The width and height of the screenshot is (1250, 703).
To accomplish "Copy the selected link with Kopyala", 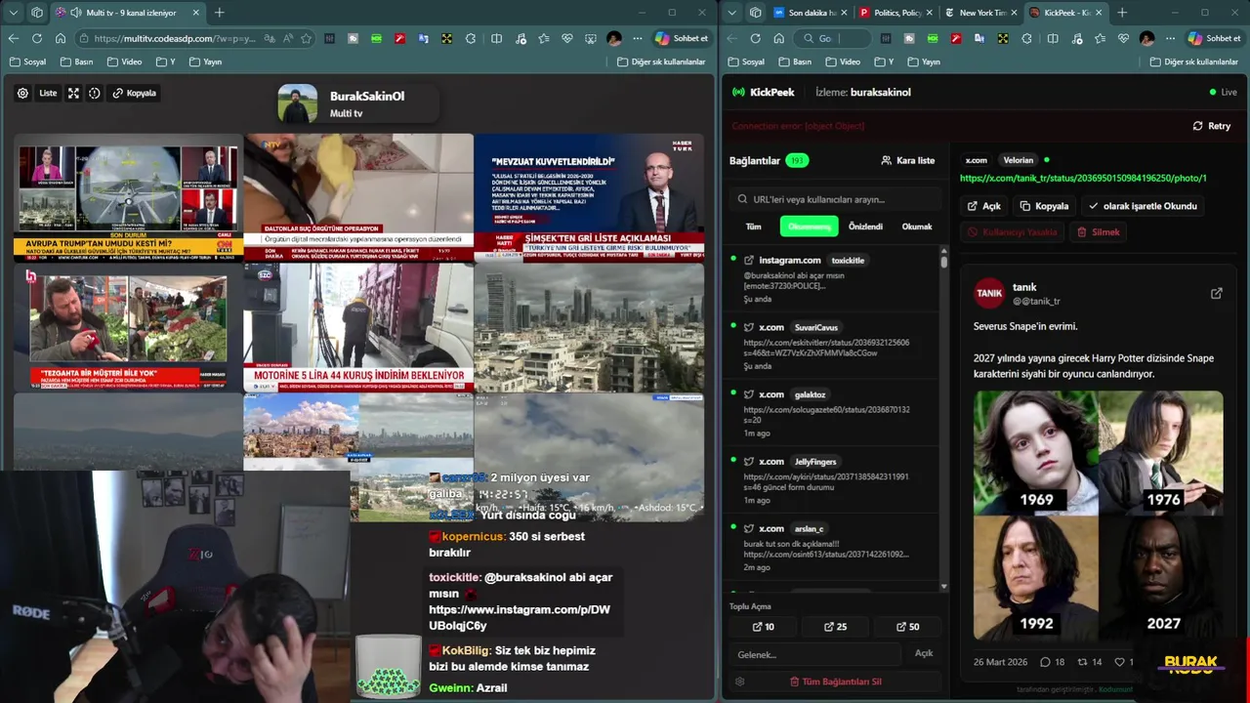I will click(1045, 206).
